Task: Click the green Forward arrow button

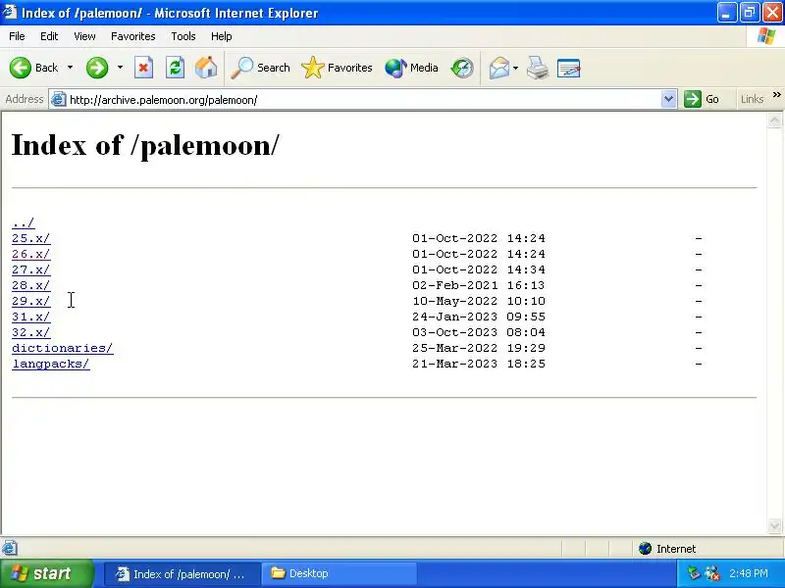Action: coord(97,68)
